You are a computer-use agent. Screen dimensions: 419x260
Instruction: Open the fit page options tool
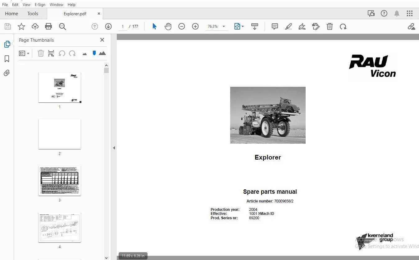[x=239, y=26]
